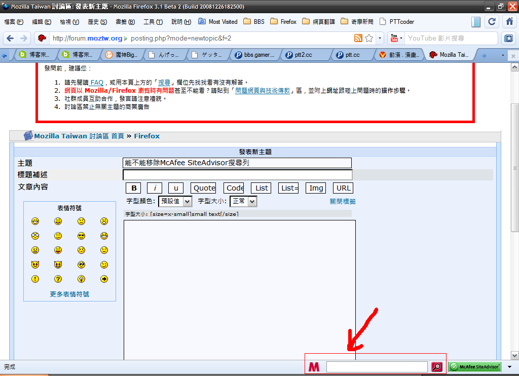Click the Quote BBCode button
The height and width of the screenshot is (376, 519).
pos(203,188)
